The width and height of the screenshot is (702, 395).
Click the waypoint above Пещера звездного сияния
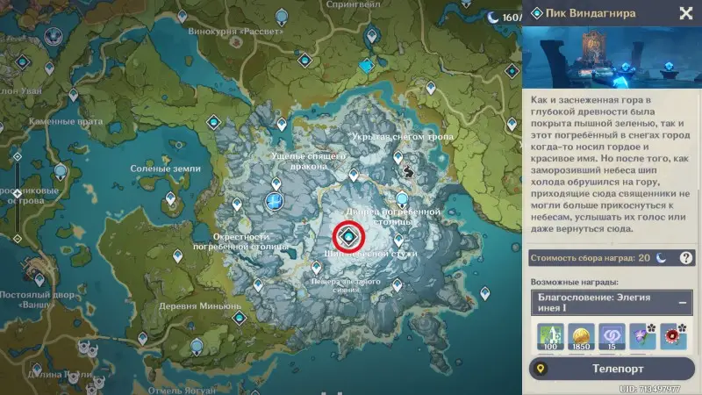316,268
